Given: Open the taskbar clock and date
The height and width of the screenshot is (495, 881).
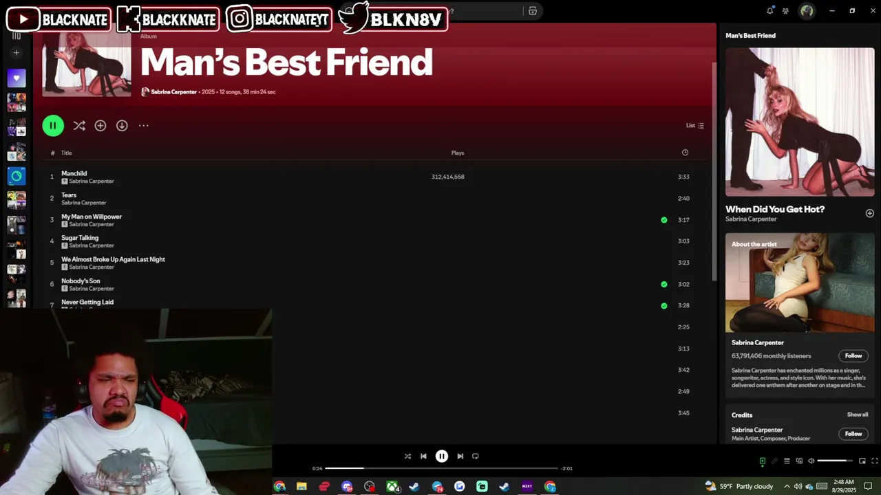Looking at the screenshot, I should click(844, 486).
